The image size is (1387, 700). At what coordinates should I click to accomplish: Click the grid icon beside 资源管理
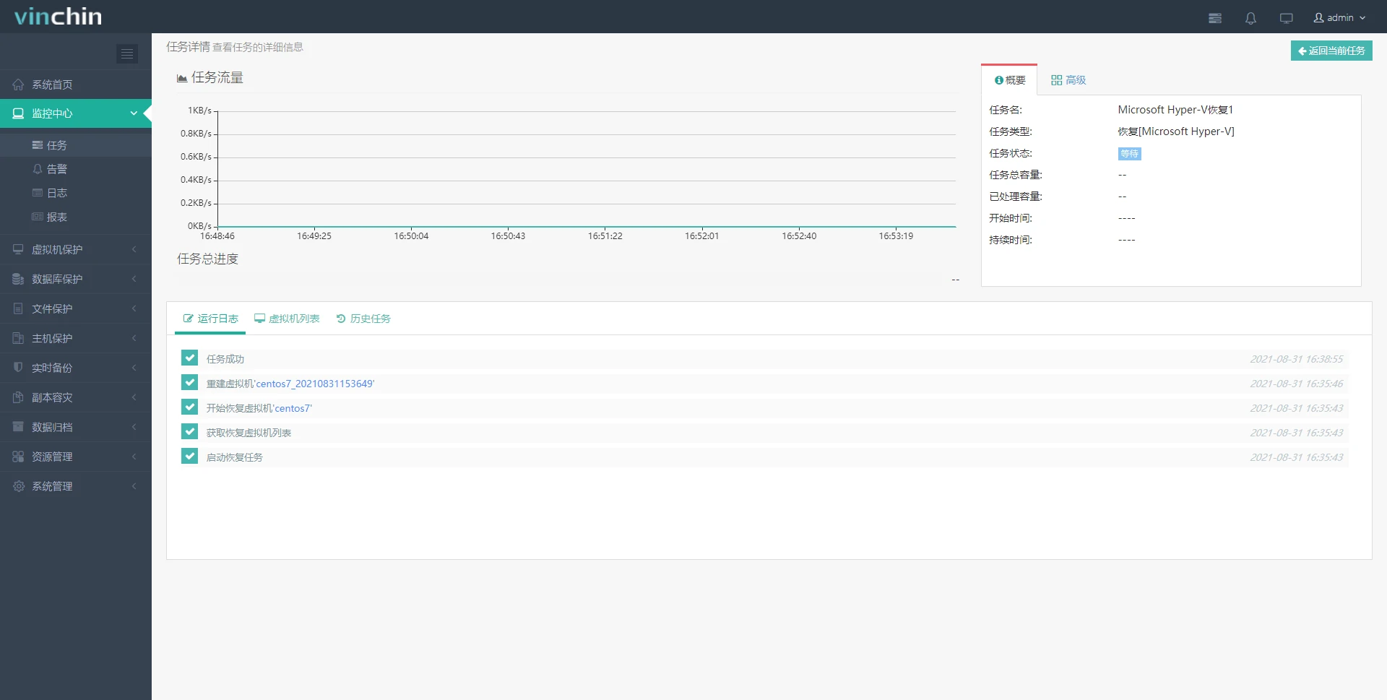pos(18,457)
